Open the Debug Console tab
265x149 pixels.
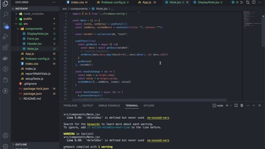pos(109,106)
